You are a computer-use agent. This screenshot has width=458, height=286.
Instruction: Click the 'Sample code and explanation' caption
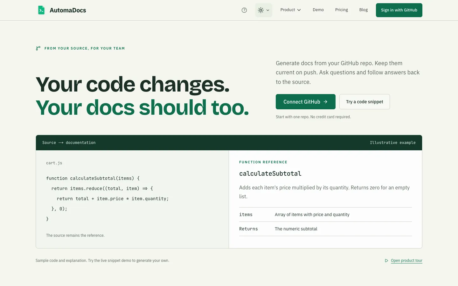[x=102, y=261]
